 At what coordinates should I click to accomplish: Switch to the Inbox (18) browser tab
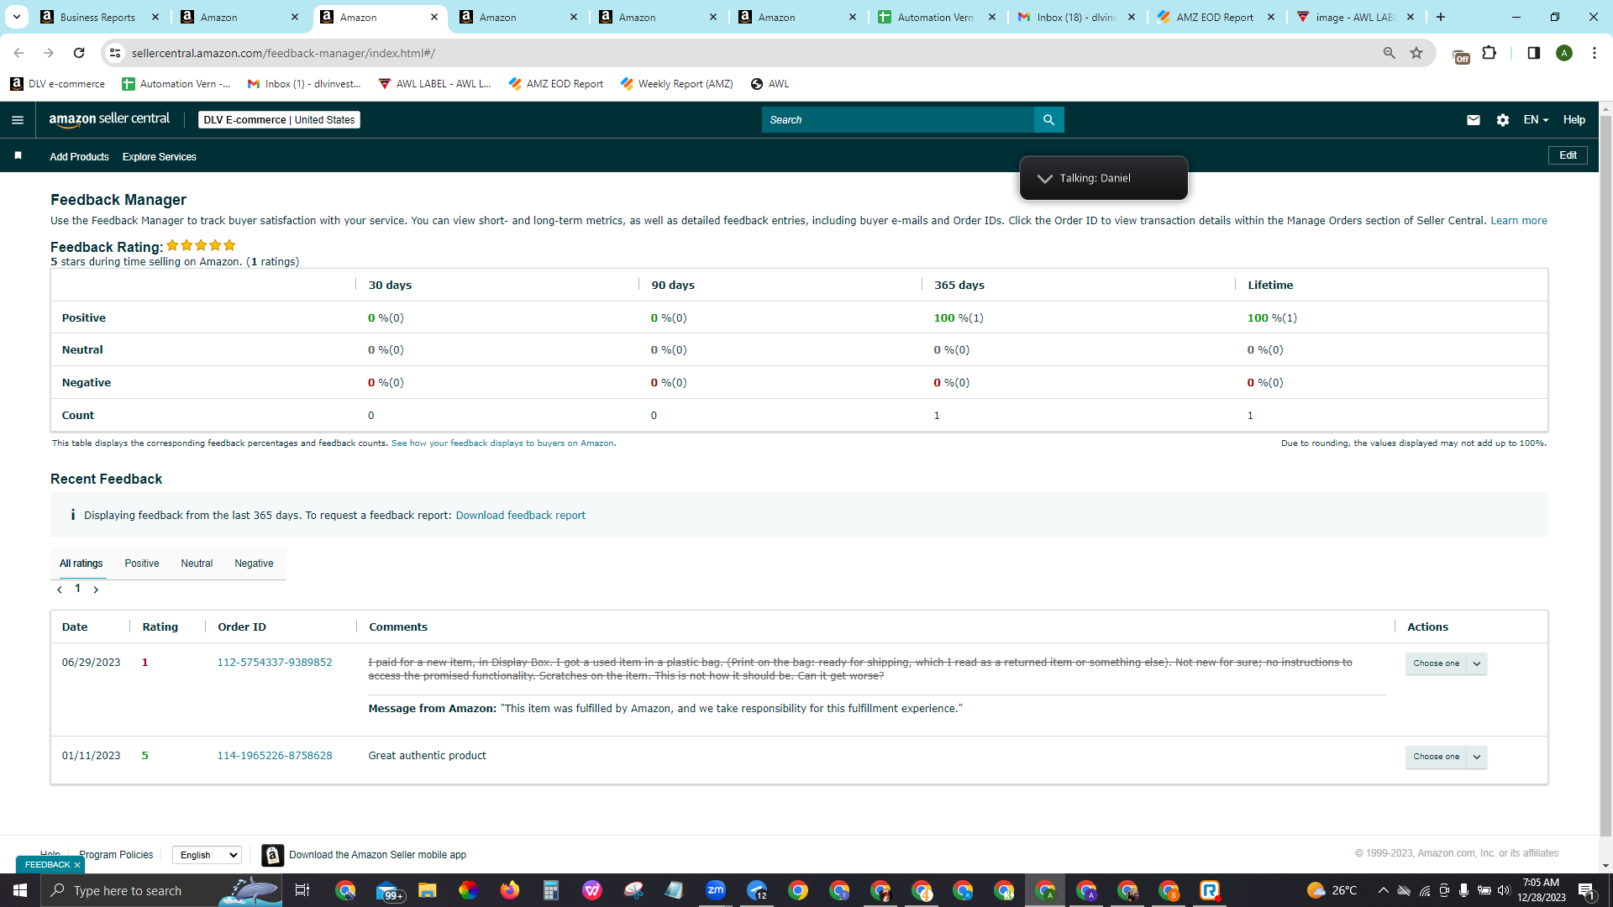[1077, 17]
